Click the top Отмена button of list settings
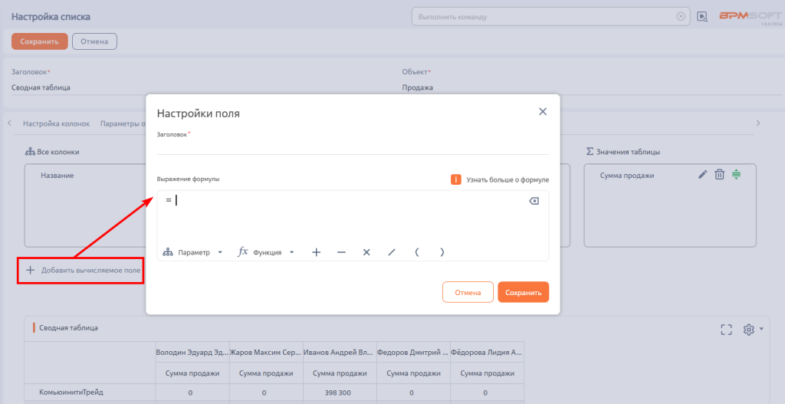 point(94,41)
